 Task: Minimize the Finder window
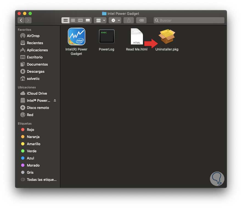tap(25, 13)
